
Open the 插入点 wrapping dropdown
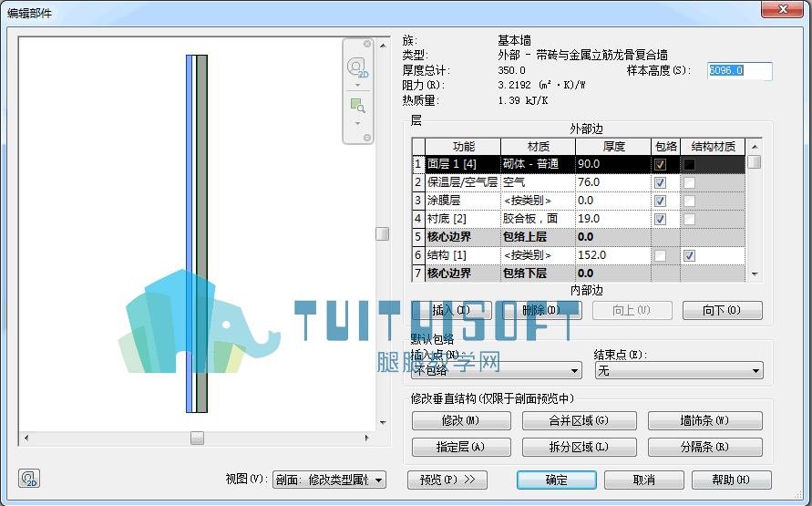coord(496,371)
